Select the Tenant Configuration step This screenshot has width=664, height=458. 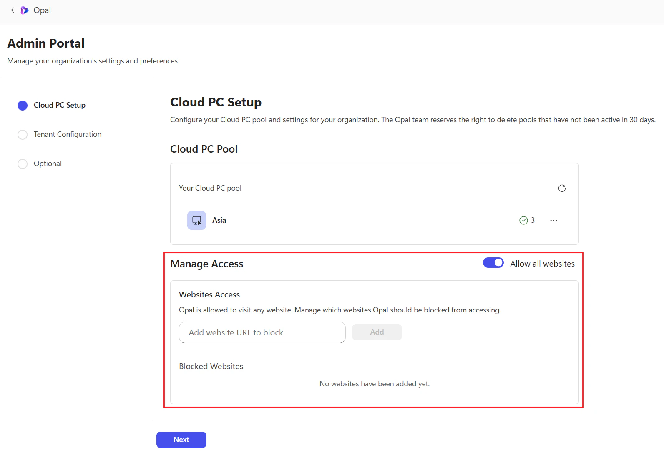[23, 134]
